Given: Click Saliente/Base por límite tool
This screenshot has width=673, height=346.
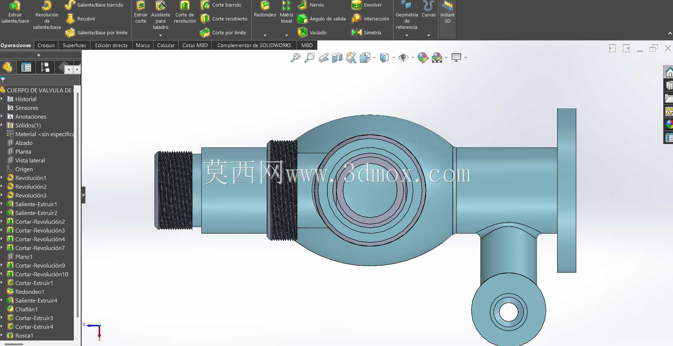Looking at the screenshot, I should (x=96, y=32).
